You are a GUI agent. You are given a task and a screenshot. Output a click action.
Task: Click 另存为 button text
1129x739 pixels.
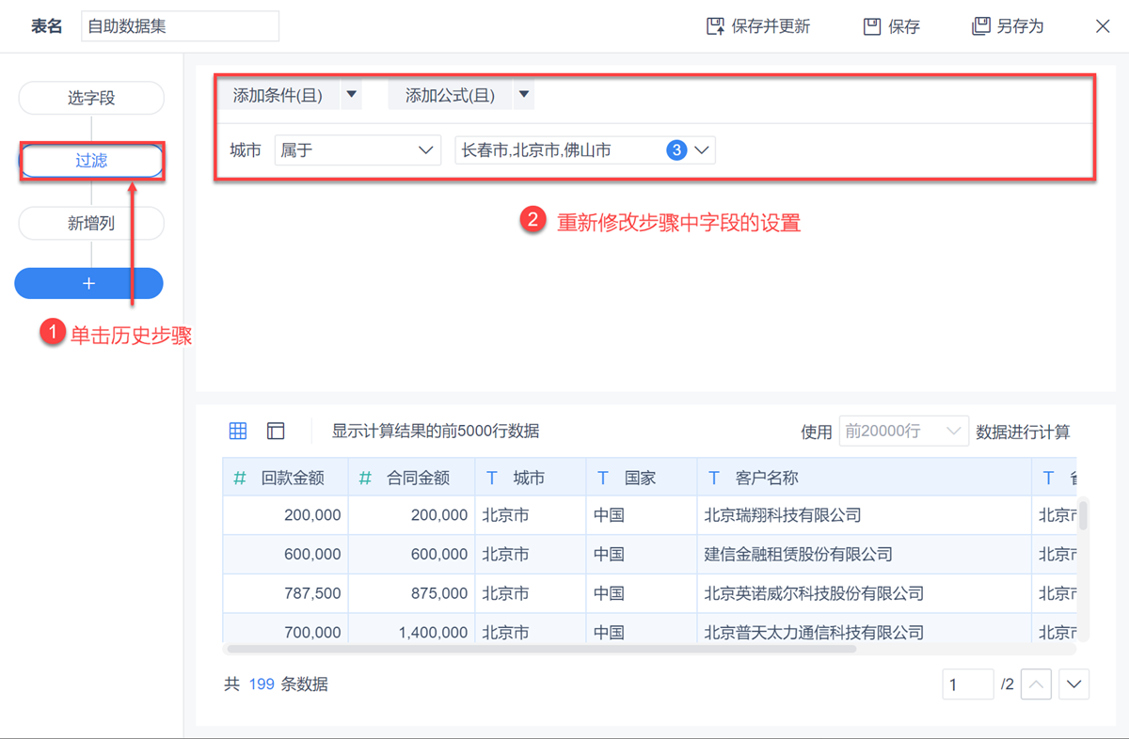tap(1008, 26)
